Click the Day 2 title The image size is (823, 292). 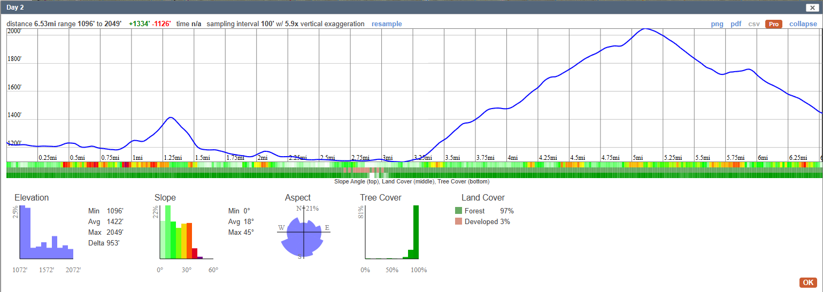15,7
